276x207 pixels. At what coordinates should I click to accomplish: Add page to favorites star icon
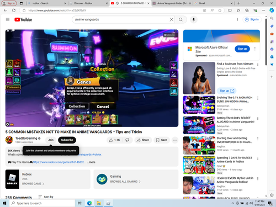click(220, 10)
